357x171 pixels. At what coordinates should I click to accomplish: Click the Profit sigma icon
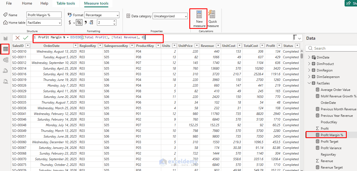click(x=318, y=129)
